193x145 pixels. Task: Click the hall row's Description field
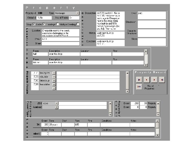[x=64, y=54]
